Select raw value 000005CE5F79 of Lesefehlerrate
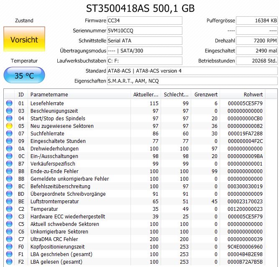This screenshot has height=267, width=279. [x=245, y=103]
